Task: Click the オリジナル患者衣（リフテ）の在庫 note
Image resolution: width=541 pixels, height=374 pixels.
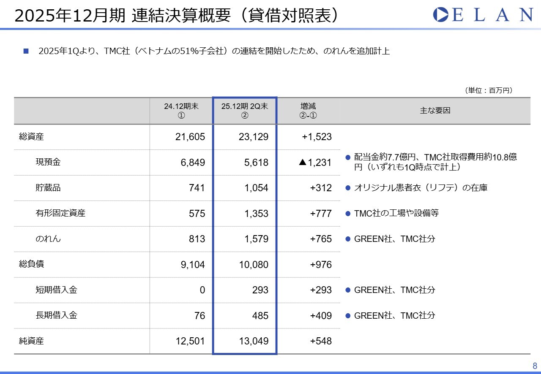Action: (421, 188)
